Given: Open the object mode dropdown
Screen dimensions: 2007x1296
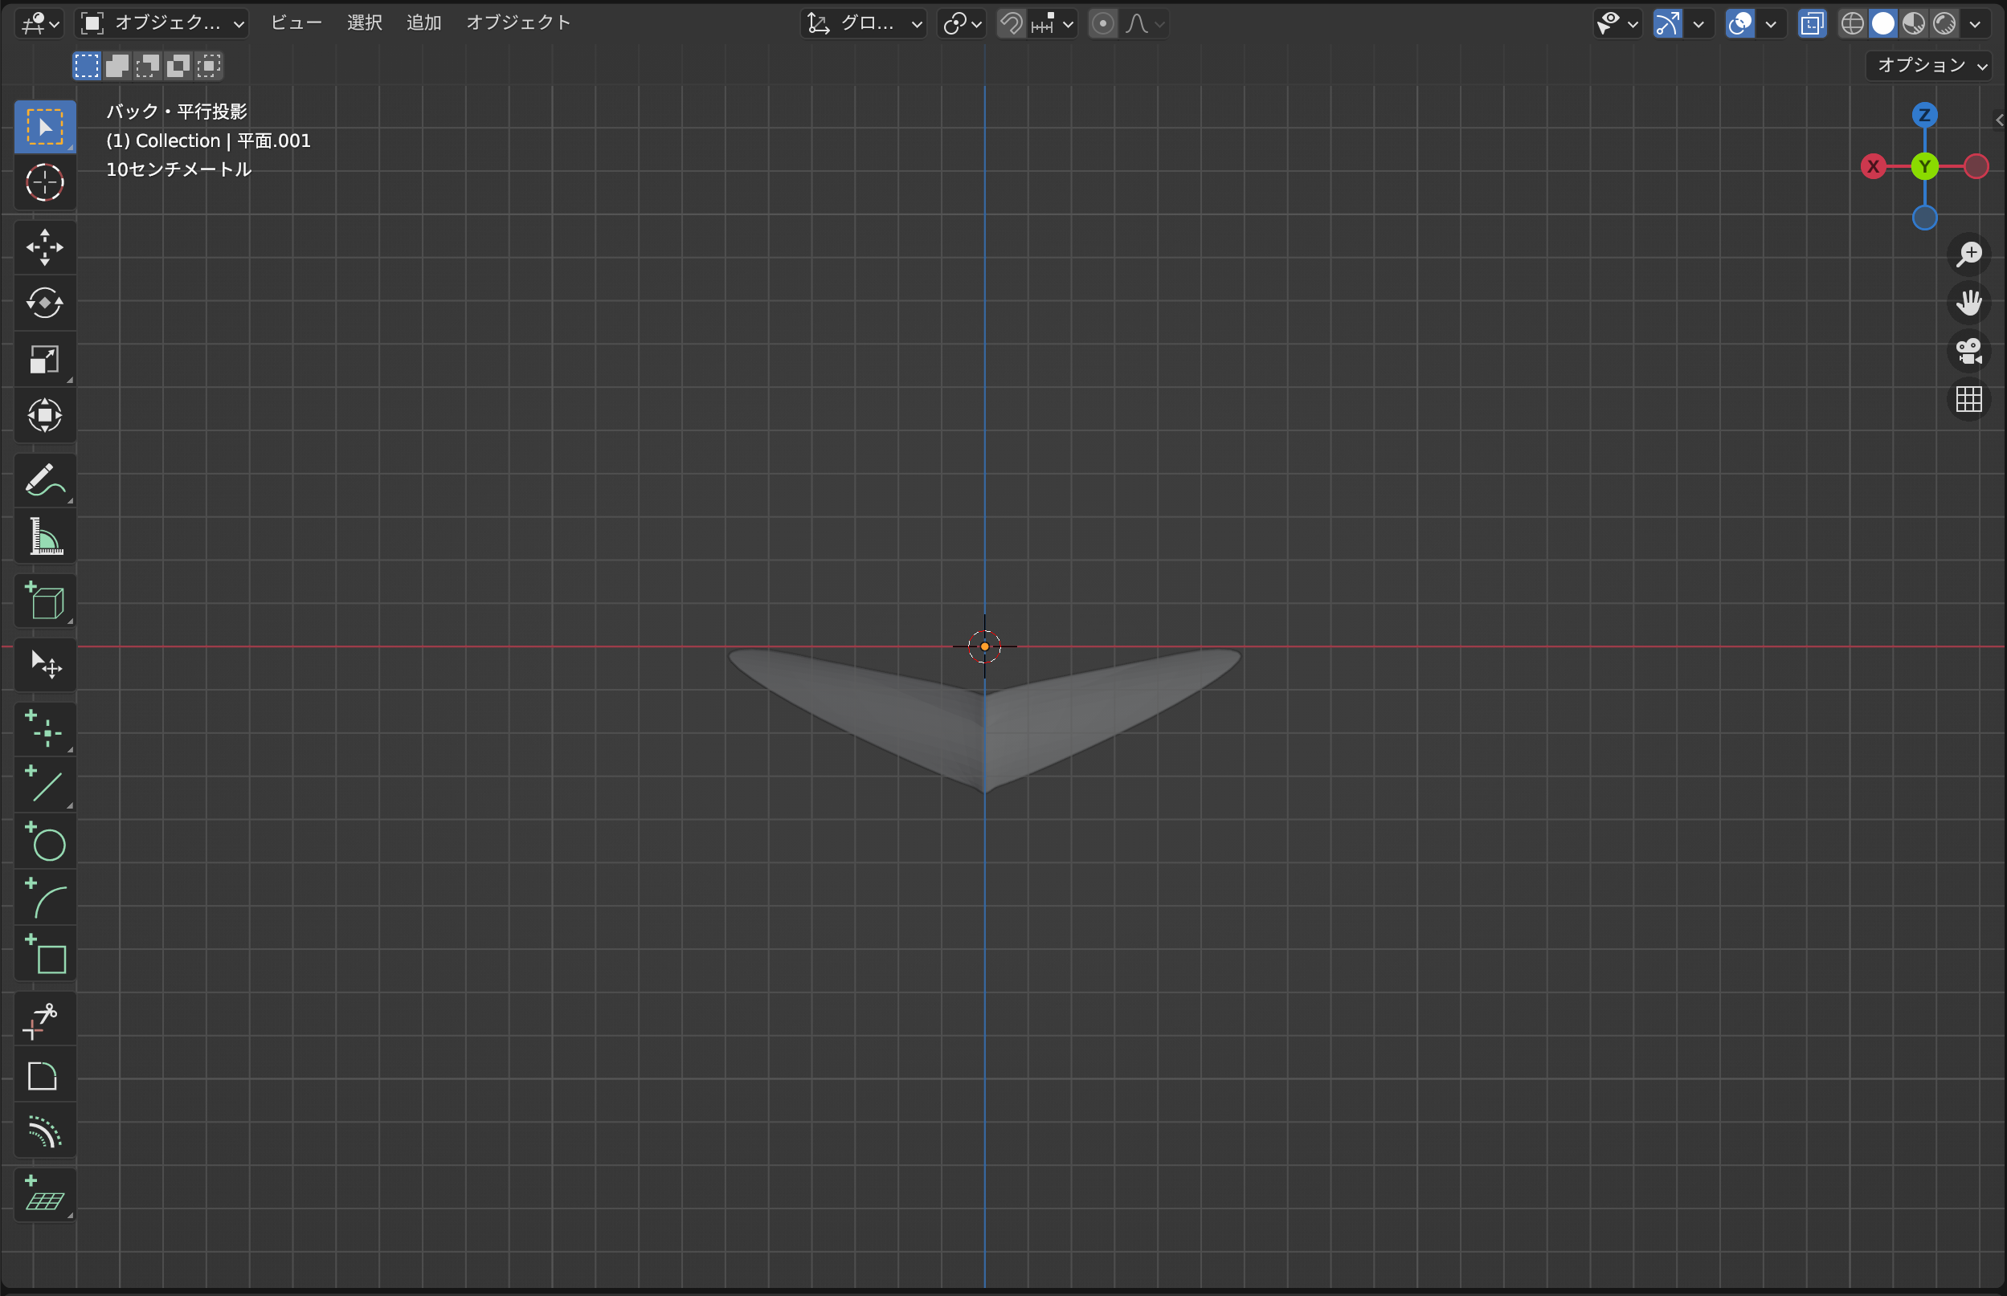Looking at the screenshot, I should click(x=161, y=23).
